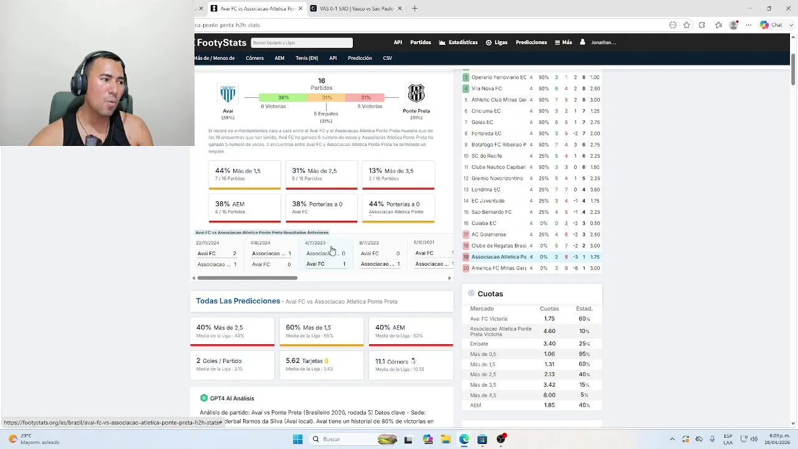This screenshot has height=449, width=798.
Task: Open the Edge profile avatar
Action: 734,25
